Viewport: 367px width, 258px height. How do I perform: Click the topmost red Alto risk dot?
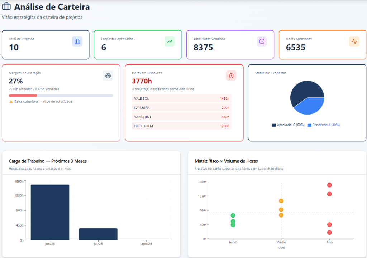[329, 185]
